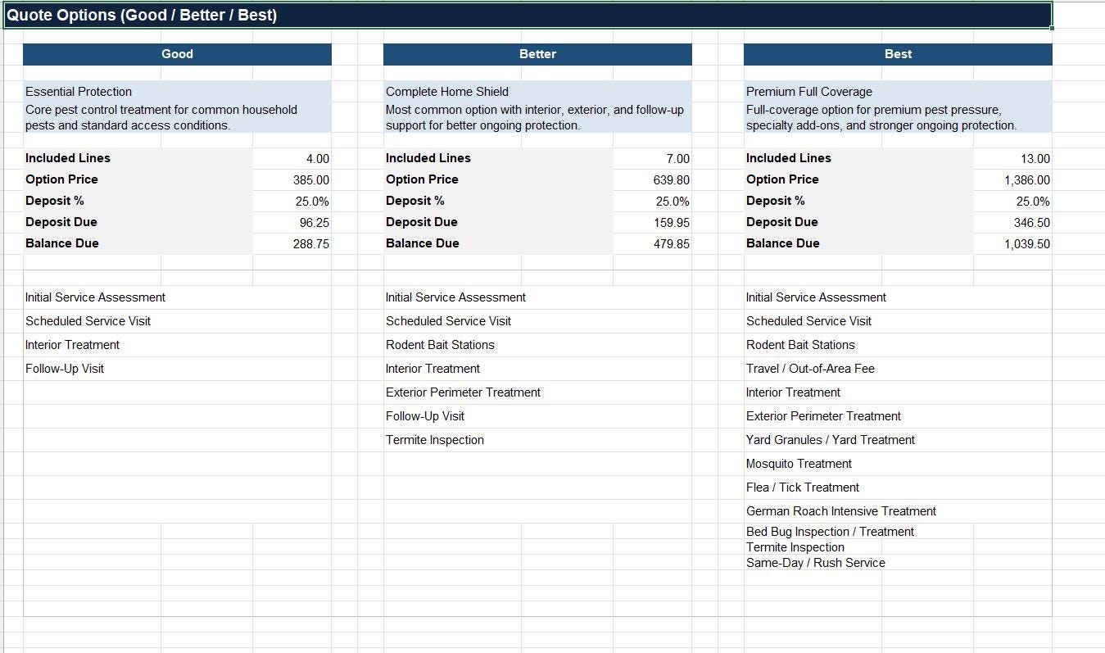Click the Best deposit due 346.50
Screen dimensions: 1105x653
[x=1013, y=222]
